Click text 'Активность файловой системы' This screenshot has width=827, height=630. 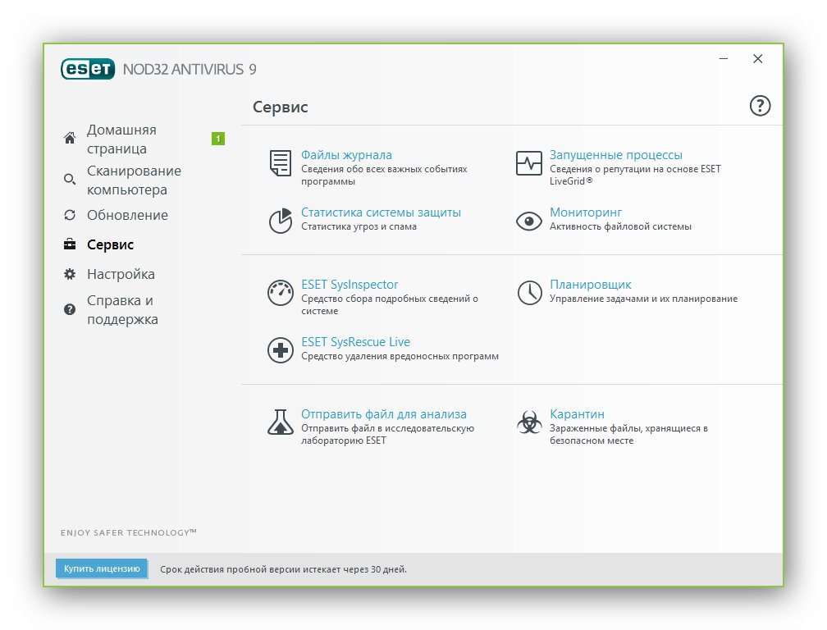pos(620,226)
